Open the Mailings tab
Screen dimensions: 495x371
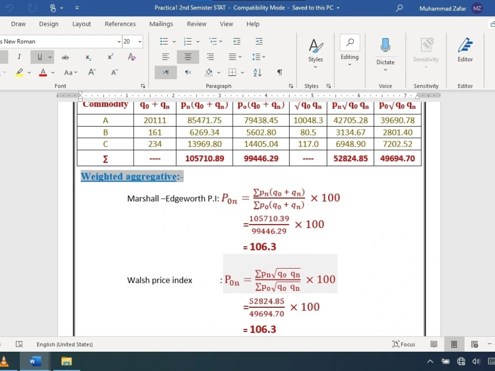161,24
